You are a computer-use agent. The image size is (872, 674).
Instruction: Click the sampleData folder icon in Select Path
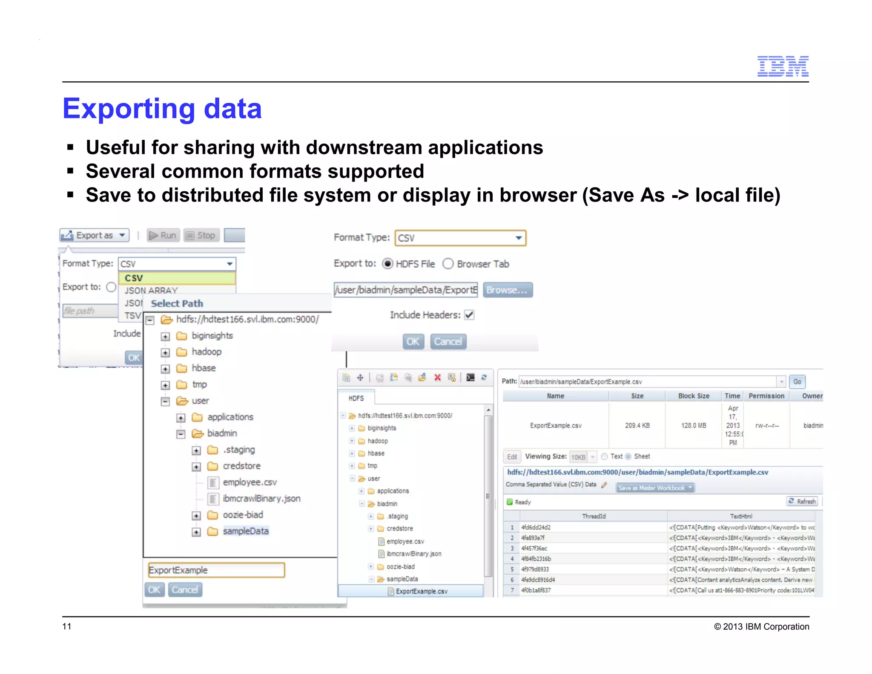click(x=213, y=531)
